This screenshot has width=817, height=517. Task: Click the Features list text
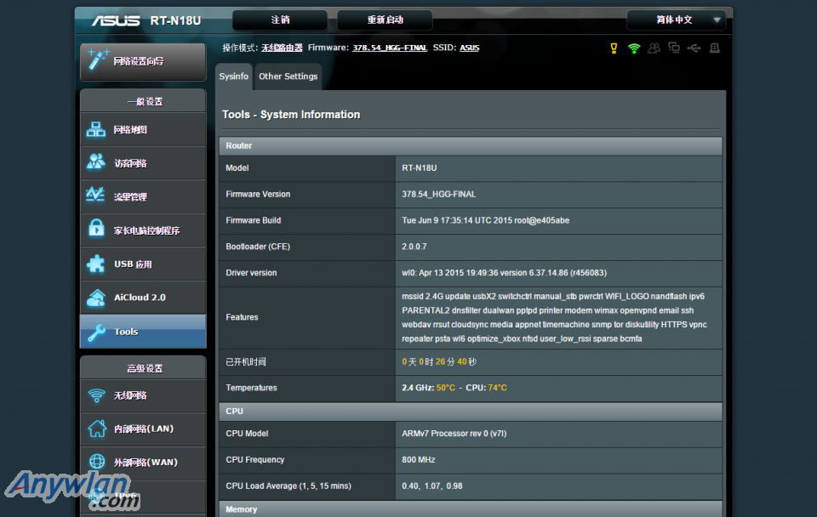tap(554, 317)
